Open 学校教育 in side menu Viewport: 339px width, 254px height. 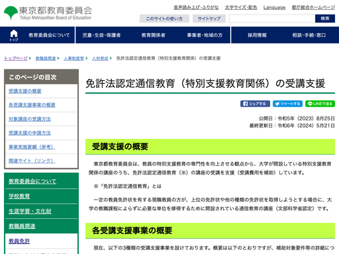(19, 196)
